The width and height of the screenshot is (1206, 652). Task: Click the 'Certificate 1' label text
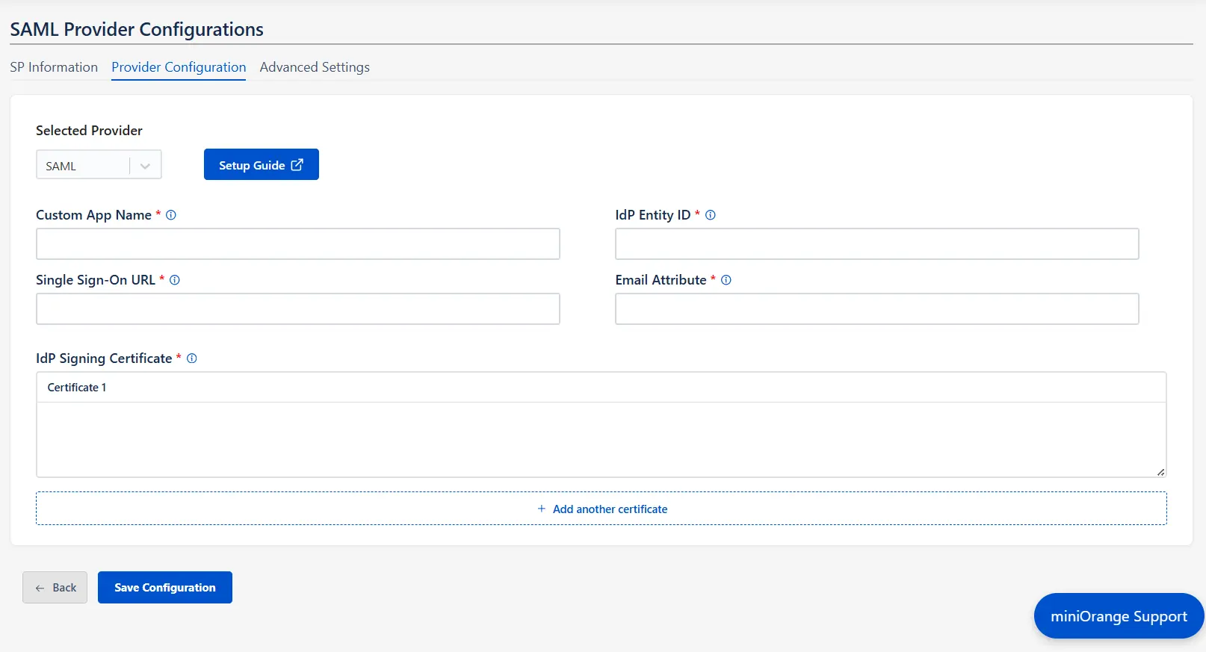point(77,388)
